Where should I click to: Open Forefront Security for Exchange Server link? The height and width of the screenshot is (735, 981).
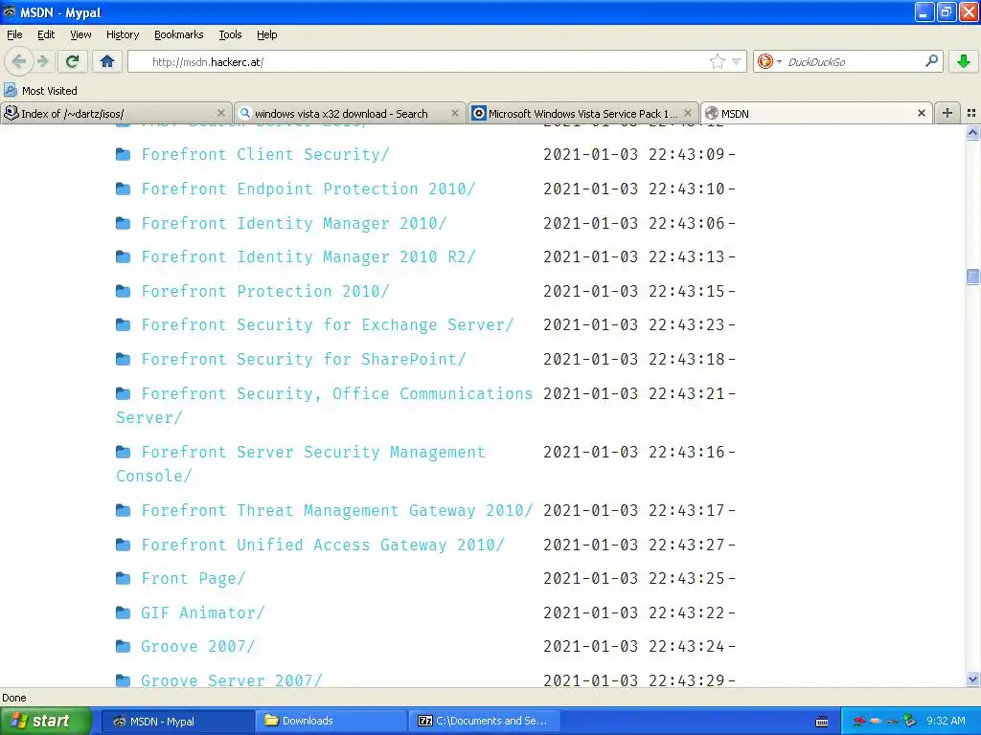328,325
